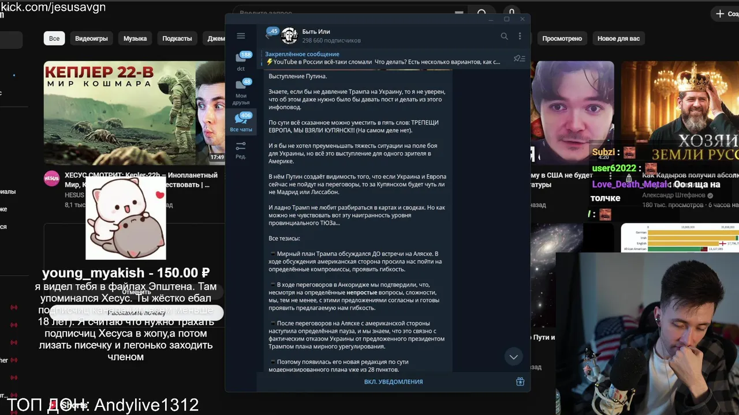Open the Кеплер 22-B video thumbnail
Viewport: 739px width, 415px height.
point(134,113)
